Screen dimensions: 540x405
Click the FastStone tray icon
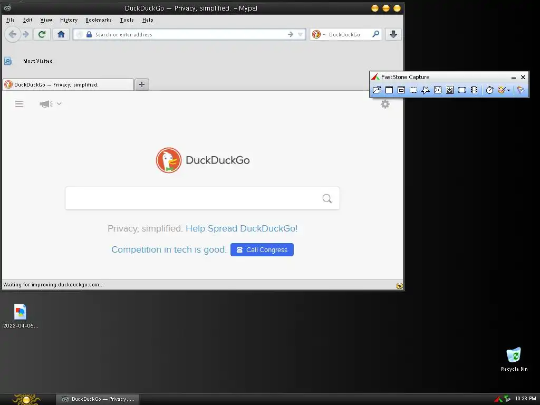[x=498, y=399]
